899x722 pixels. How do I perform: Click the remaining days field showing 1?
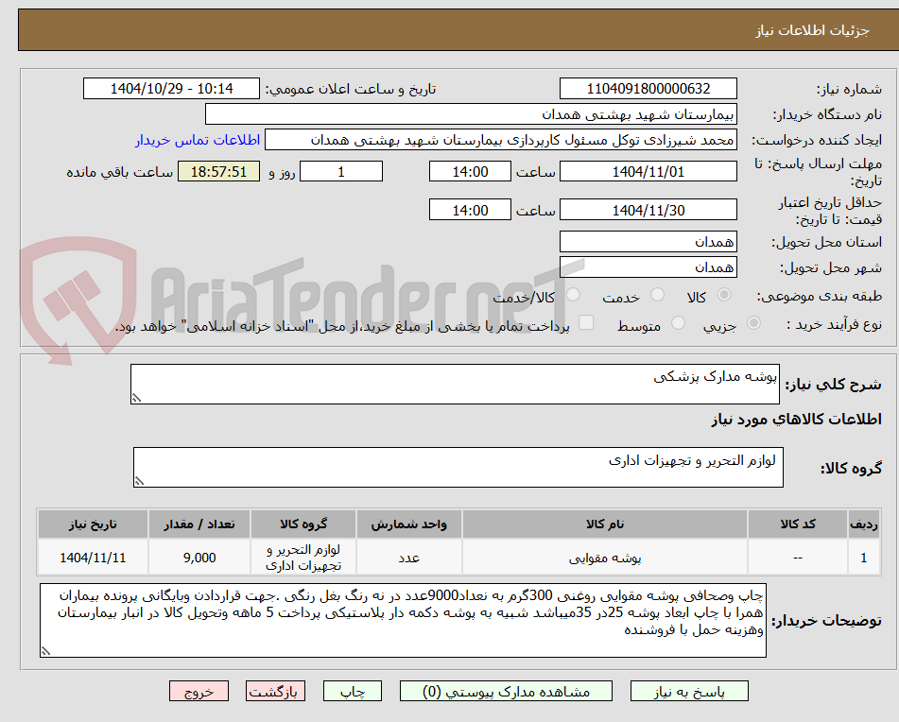pyautogui.click(x=341, y=171)
